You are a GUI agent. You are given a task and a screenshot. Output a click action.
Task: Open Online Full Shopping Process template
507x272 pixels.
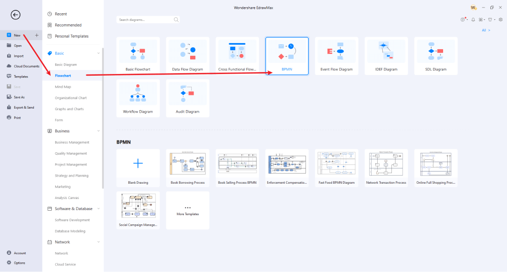[x=436, y=168]
